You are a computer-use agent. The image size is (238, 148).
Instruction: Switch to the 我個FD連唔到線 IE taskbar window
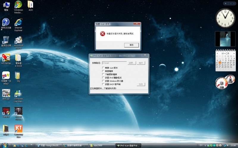coord(76,146)
